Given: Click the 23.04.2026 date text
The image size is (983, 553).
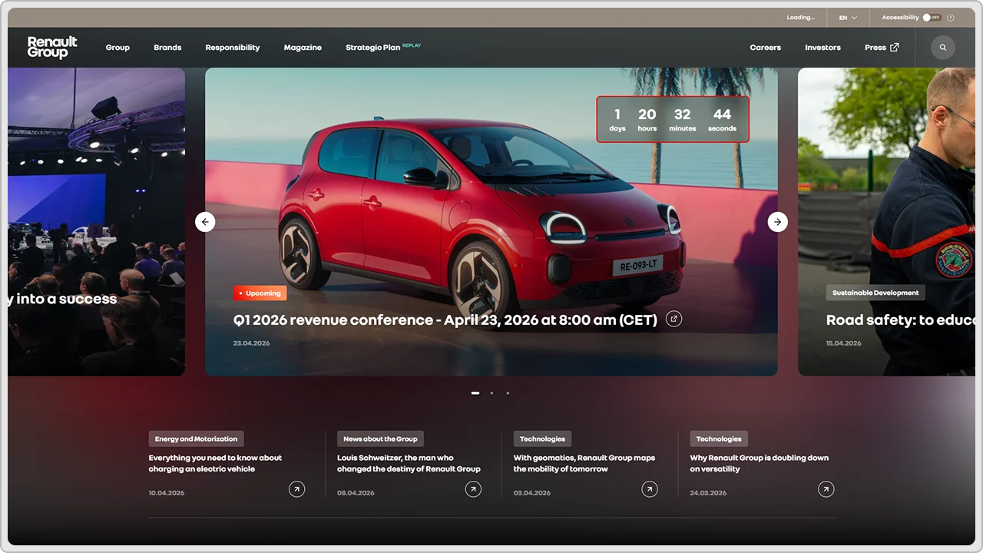Looking at the screenshot, I should coord(252,343).
